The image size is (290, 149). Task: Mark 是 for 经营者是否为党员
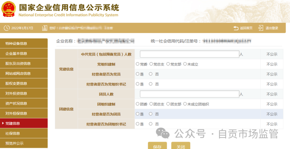click(x=138, y=74)
